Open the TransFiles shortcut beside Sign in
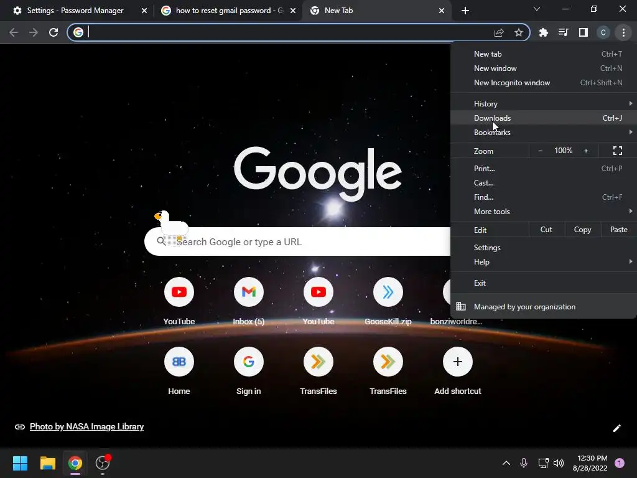 (318, 362)
